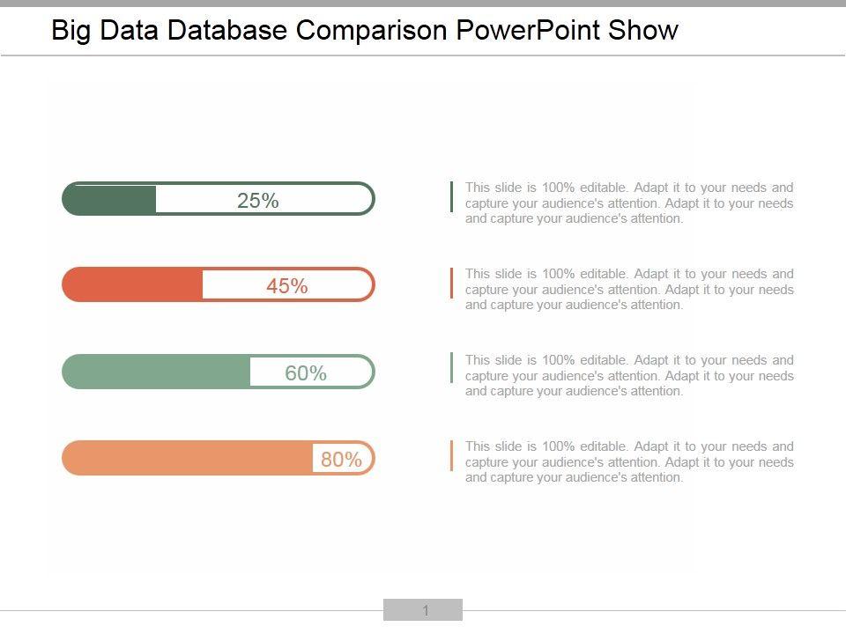Select the description text beside the 80% bar
This screenshot has height=634, width=846.
pos(629,461)
